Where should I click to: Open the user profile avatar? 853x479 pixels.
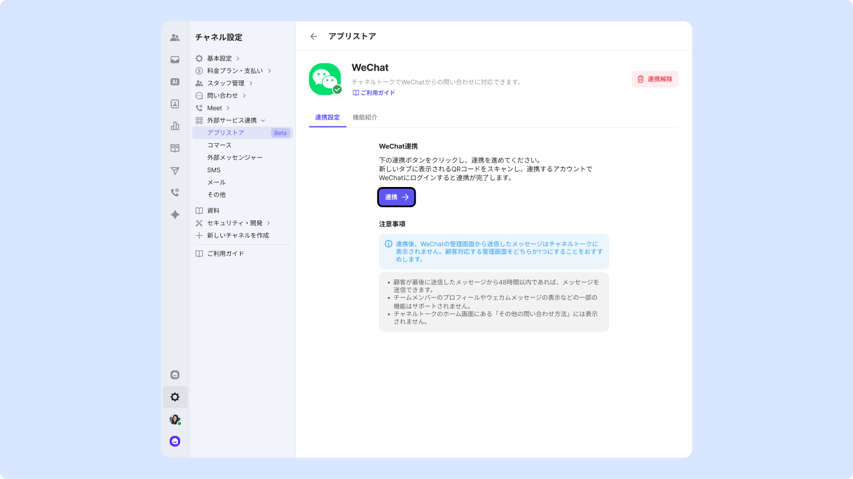[x=175, y=419]
